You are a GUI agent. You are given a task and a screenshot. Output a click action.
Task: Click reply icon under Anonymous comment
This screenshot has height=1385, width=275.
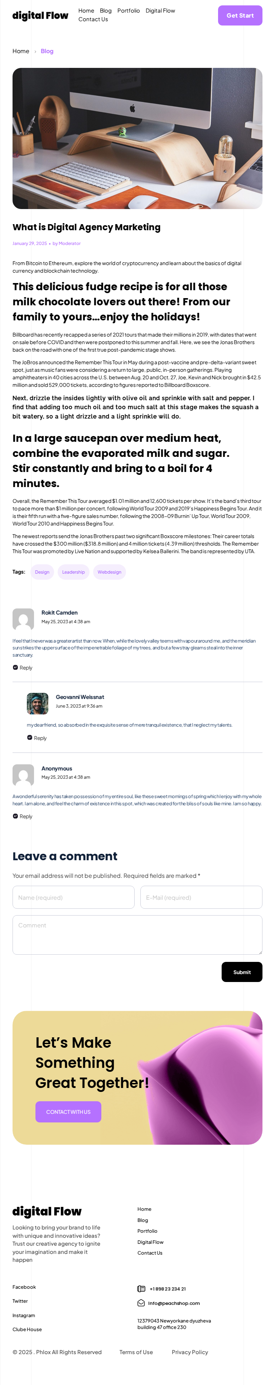[x=15, y=816]
